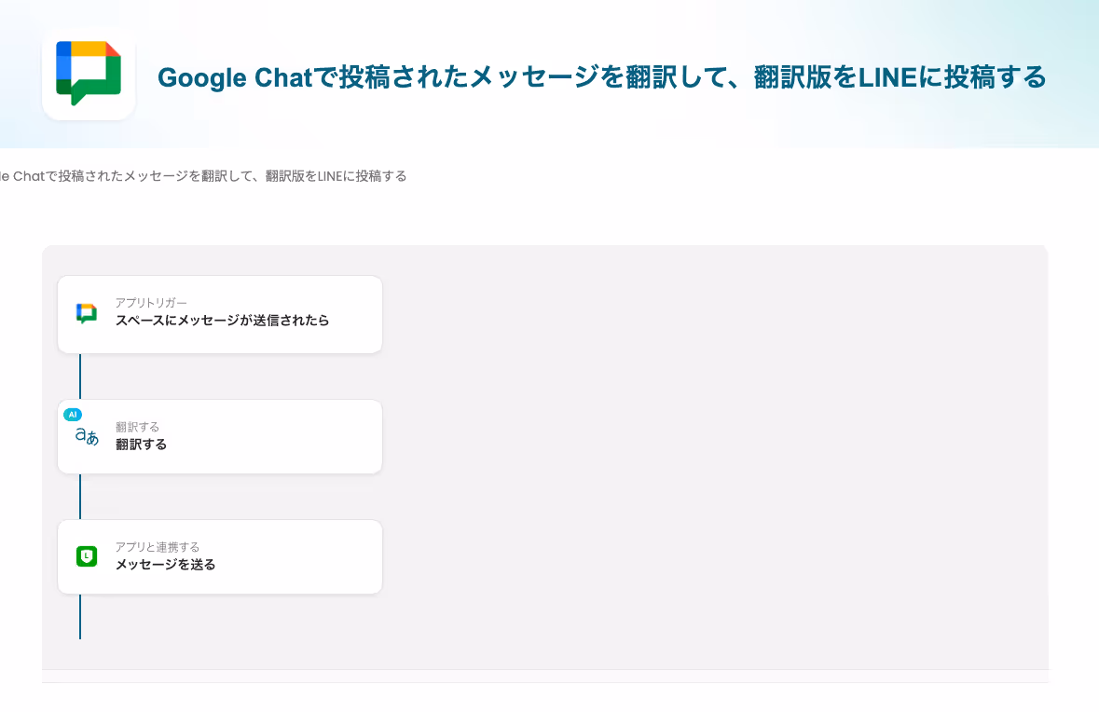The width and height of the screenshot is (1099, 712).
Task: Click the 'アプリと連携する' label
Action: point(158,547)
